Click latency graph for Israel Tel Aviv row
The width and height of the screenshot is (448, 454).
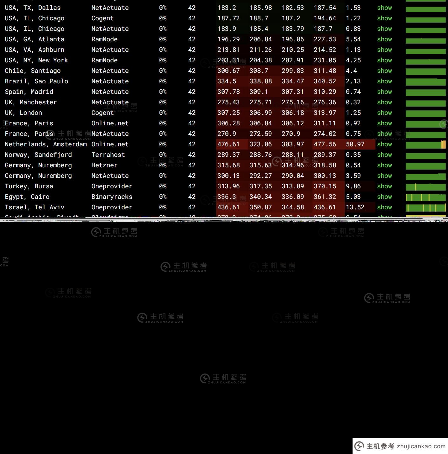click(426, 207)
